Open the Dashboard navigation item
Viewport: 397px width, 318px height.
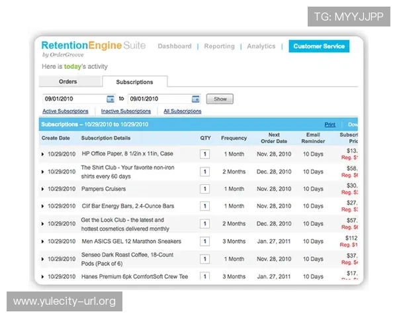coord(175,46)
